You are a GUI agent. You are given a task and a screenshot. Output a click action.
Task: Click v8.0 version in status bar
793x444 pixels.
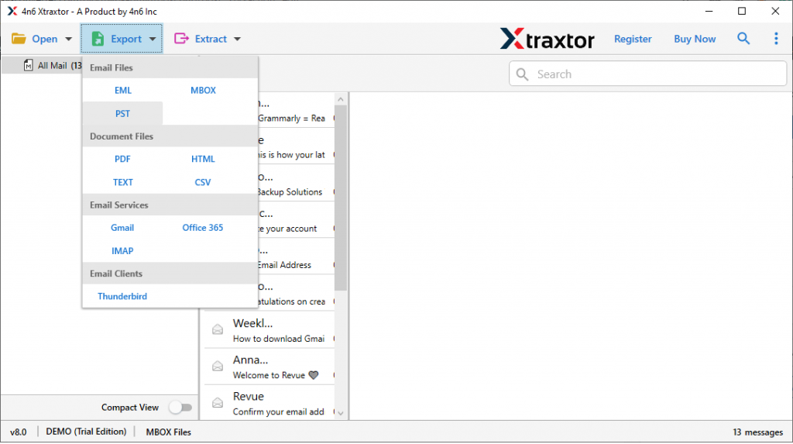19,432
